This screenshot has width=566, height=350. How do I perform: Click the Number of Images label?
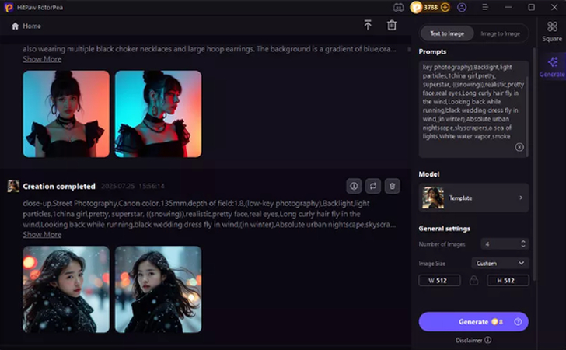pos(442,244)
